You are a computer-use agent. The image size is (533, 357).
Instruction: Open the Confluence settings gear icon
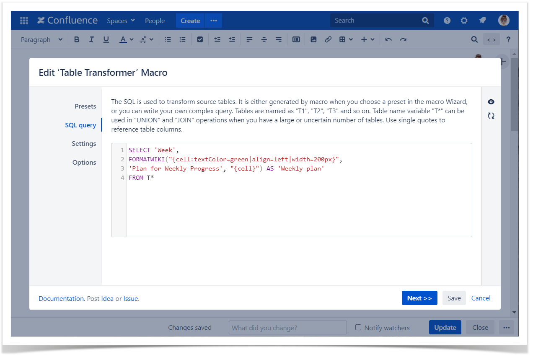[464, 21]
